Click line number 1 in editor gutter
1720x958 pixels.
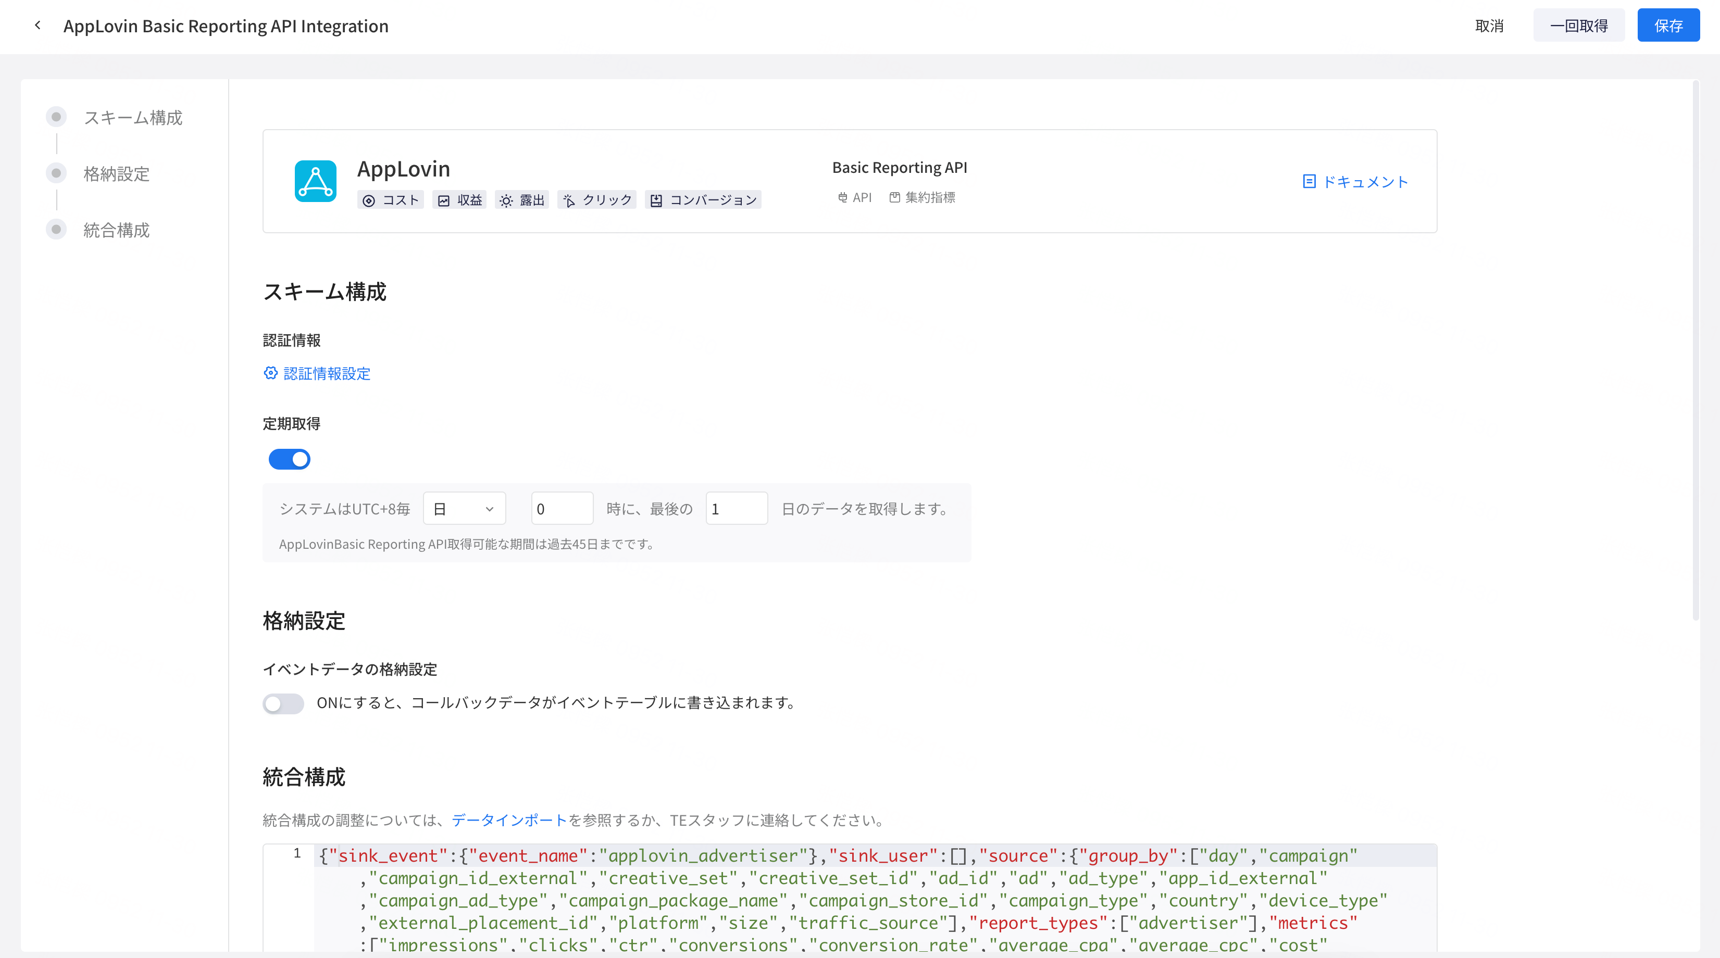297,853
